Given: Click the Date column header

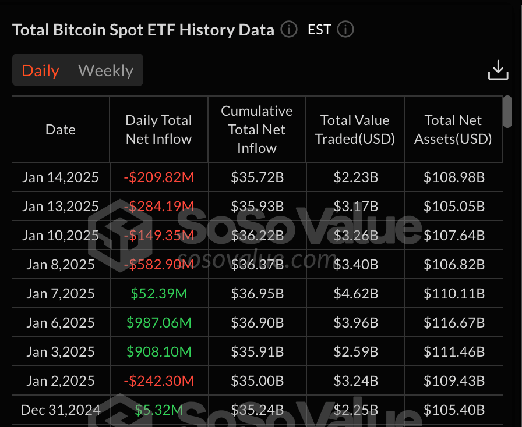Looking at the screenshot, I should [61, 130].
